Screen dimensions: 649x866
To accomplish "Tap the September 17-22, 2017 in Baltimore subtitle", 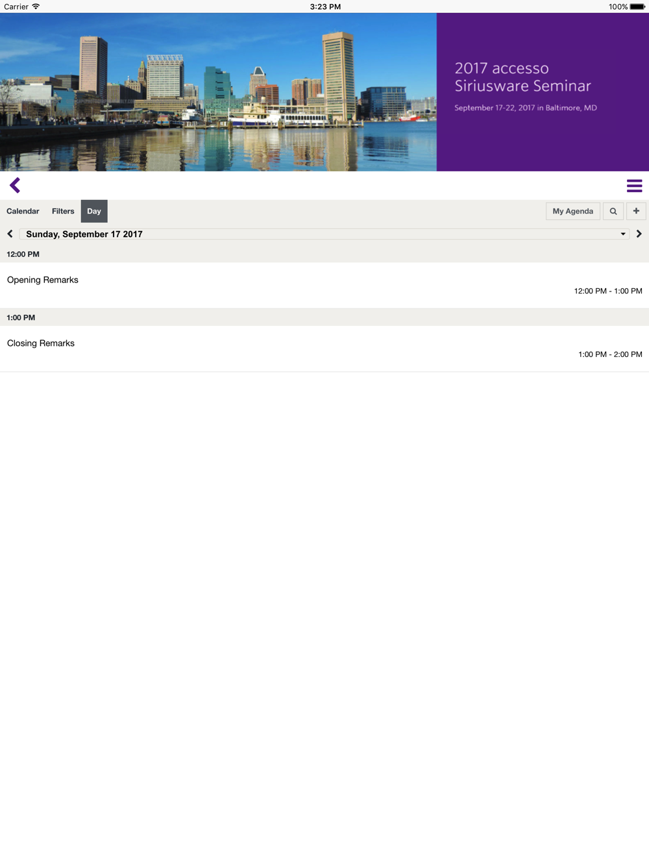I will point(526,108).
